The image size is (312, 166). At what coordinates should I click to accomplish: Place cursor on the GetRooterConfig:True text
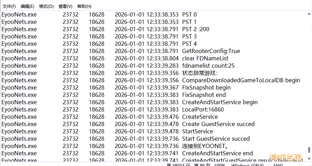pyautogui.click(x=211, y=51)
